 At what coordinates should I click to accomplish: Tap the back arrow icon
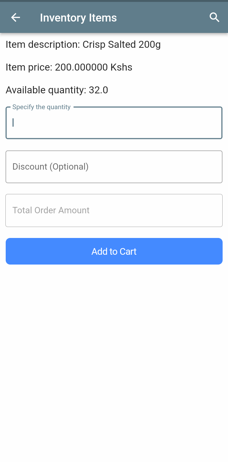[x=16, y=18]
